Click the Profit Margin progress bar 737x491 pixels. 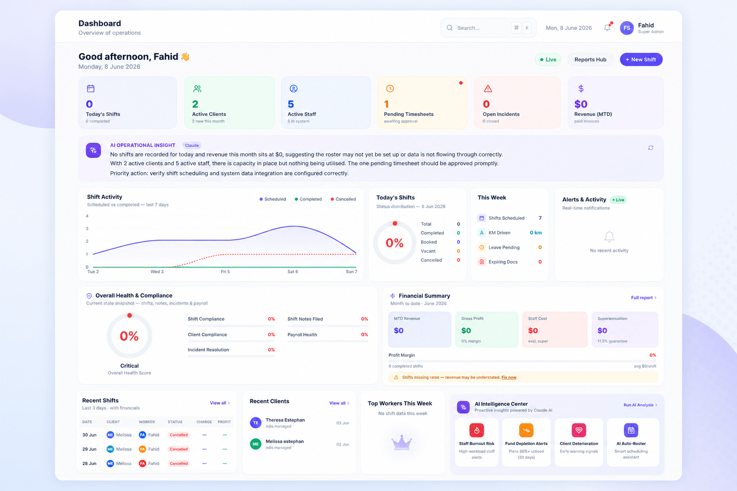pyautogui.click(x=523, y=361)
